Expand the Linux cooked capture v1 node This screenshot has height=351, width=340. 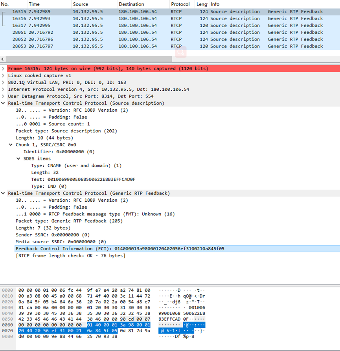[x=3, y=75]
